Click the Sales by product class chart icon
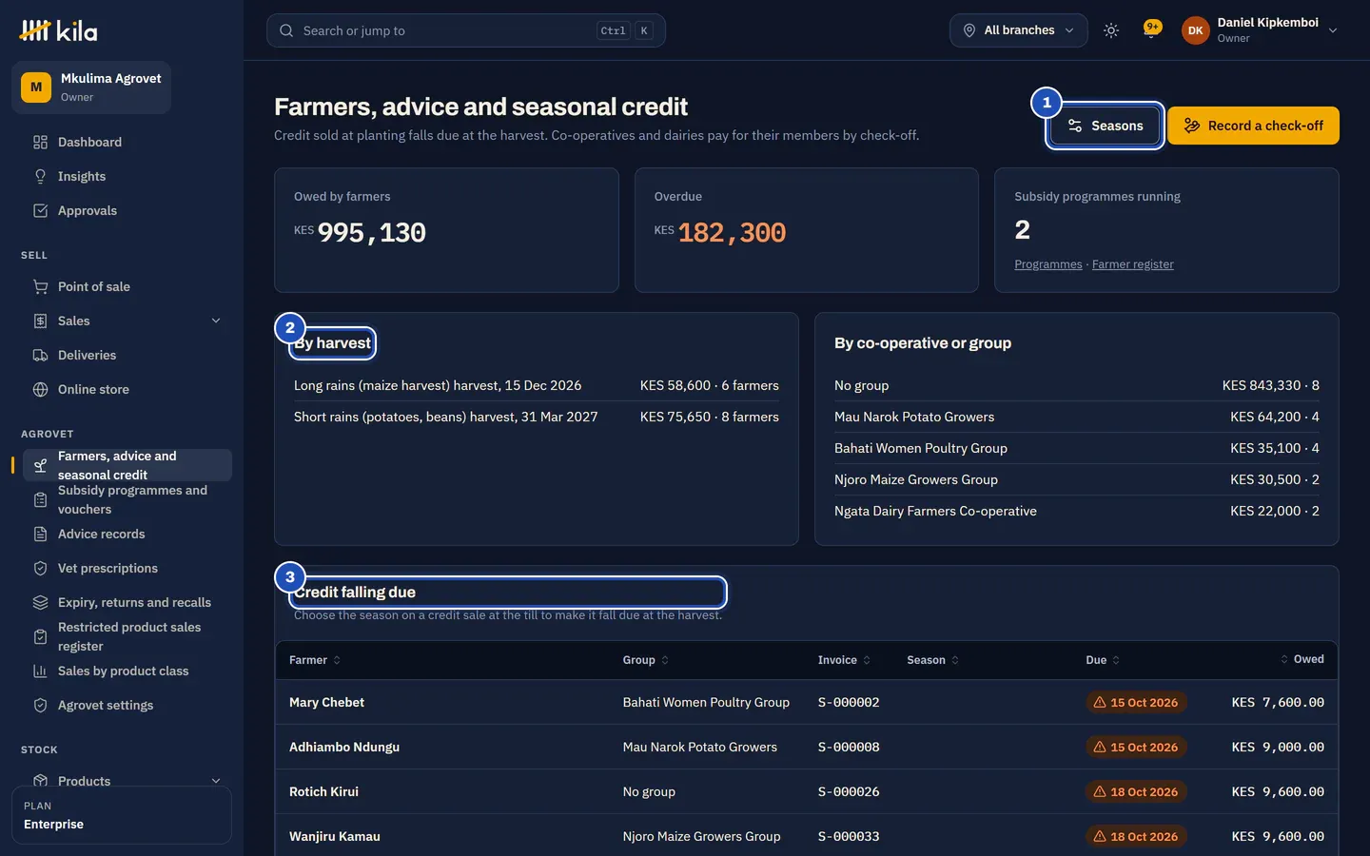This screenshot has height=856, width=1370. click(40, 671)
